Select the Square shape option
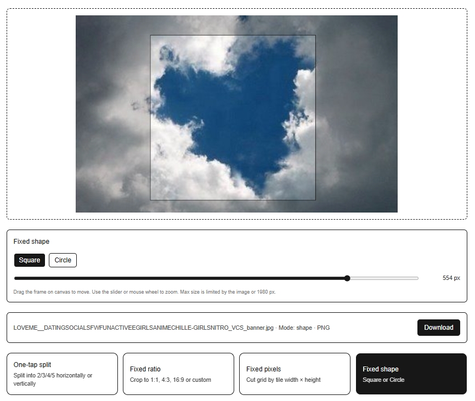This screenshot has height=401, width=475. pos(30,260)
